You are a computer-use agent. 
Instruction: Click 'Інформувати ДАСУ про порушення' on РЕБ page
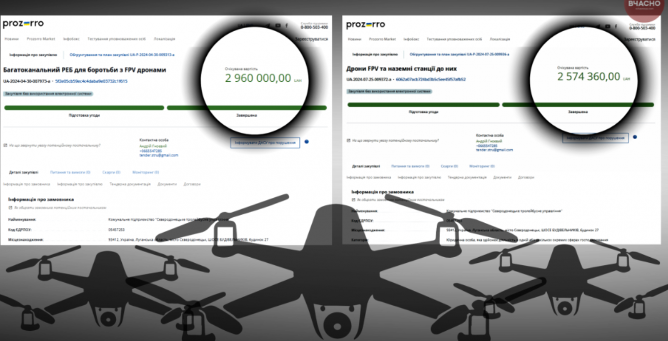[265, 143]
